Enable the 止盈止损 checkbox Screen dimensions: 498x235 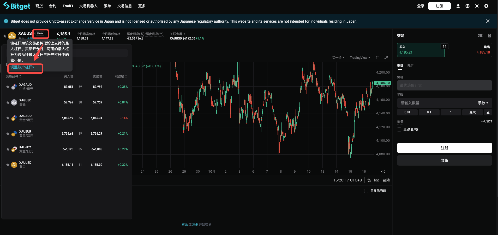tap(399, 129)
